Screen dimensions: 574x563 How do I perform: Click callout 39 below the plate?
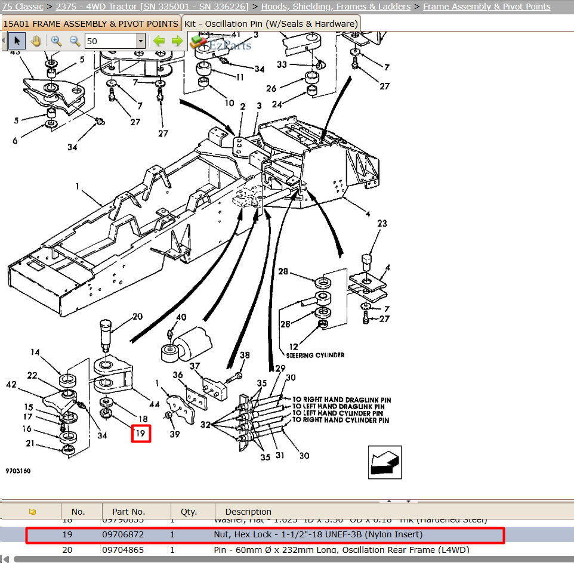click(x=175, y=434)
